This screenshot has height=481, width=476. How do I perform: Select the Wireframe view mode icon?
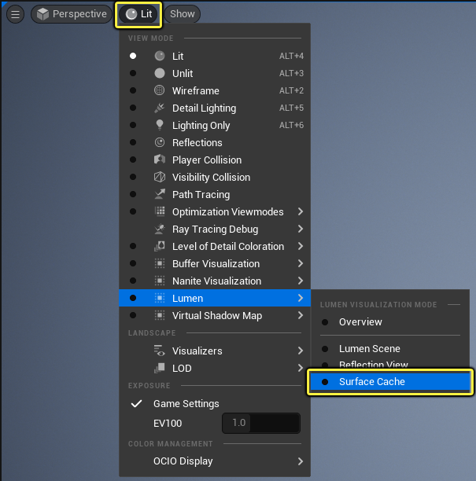point(160,91)
